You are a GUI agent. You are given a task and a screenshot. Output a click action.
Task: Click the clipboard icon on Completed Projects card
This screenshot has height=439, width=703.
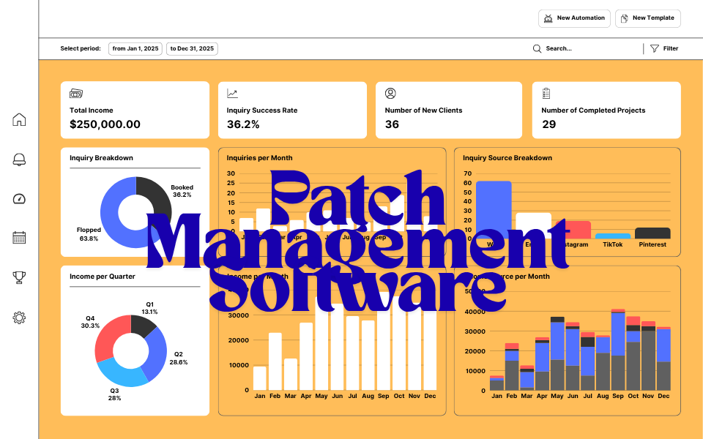point(546,93)
